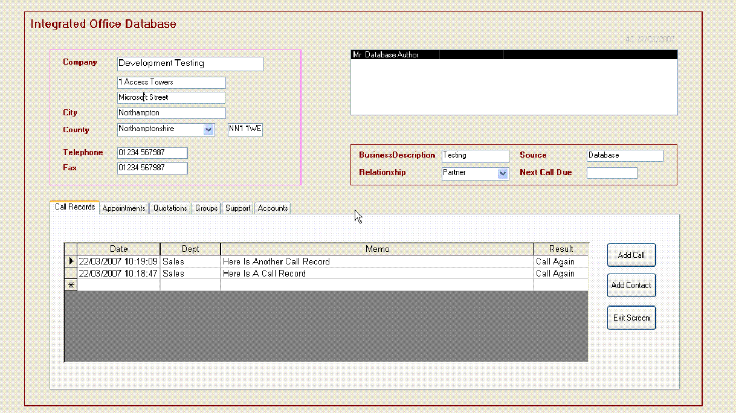This screenshot has width=736, height=413.
Task: Open the Accounts tab
Action: point(273,208)
